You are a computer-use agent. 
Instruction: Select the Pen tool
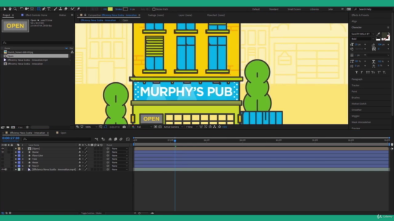click(x=44, y=9)
